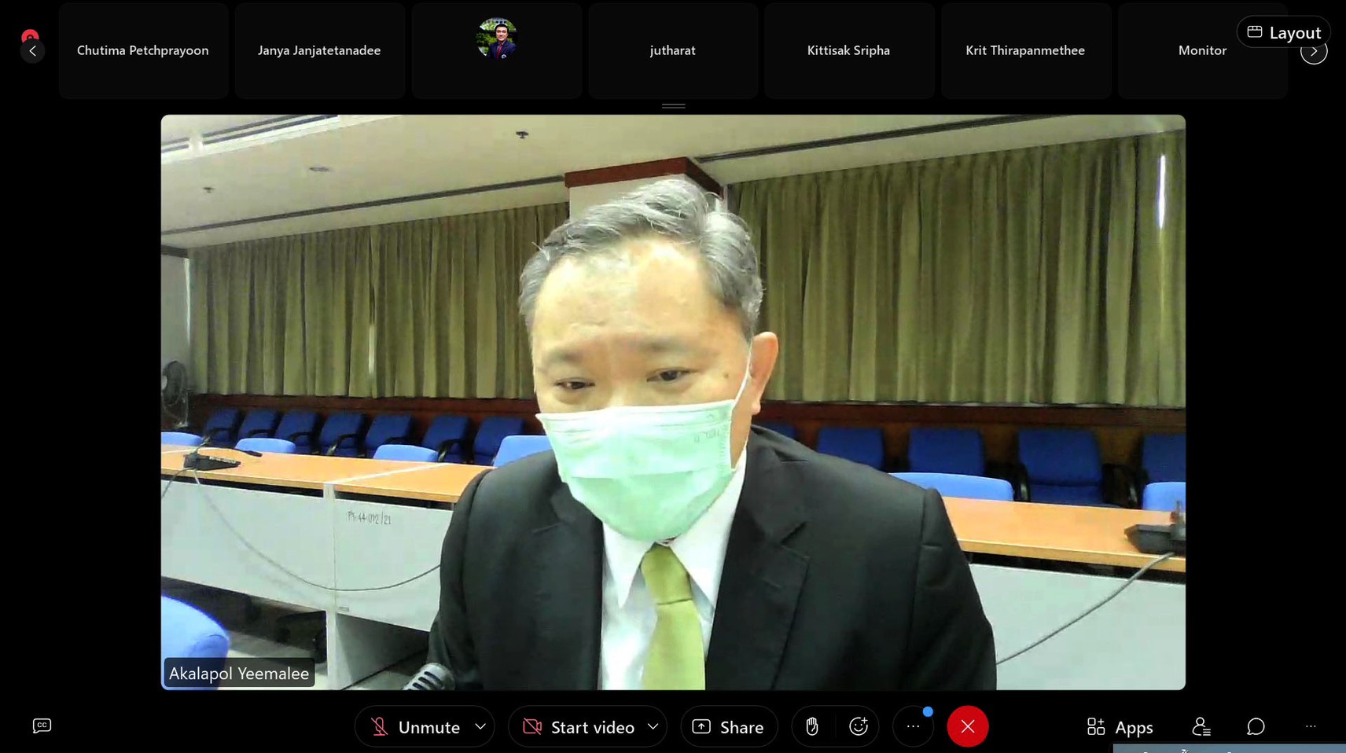Unmute your microphone
The height and width of the screenshot is (753, 1346).
[415, 727]
